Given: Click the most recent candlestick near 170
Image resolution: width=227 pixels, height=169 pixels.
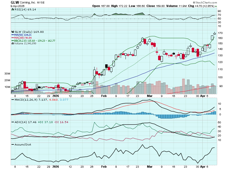Looking at the screenshot, I should (x=214, y=33).
